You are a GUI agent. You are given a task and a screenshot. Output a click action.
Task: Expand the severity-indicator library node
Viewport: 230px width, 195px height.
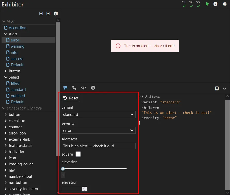pos(6,189)
